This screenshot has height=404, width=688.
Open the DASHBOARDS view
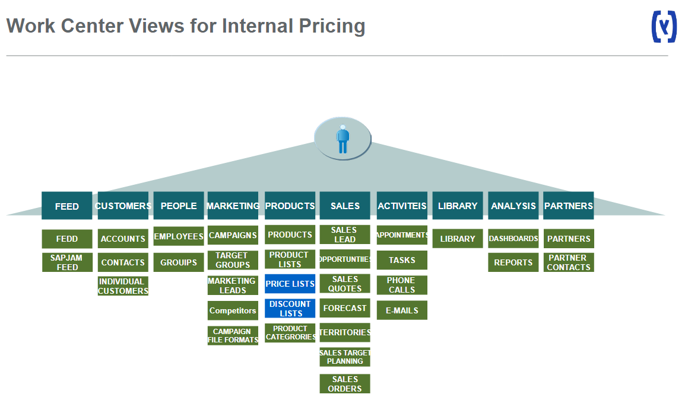[x=513, y=239]
